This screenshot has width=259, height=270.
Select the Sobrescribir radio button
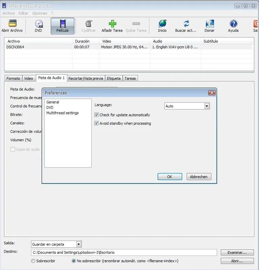pos(33,261)
